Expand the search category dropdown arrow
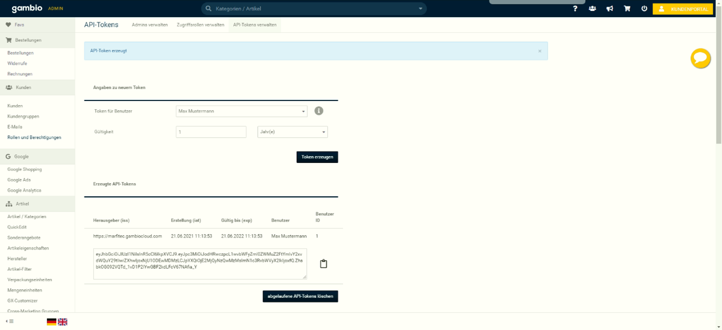Viewport: 722px width, 330px height. pos(420,9)
